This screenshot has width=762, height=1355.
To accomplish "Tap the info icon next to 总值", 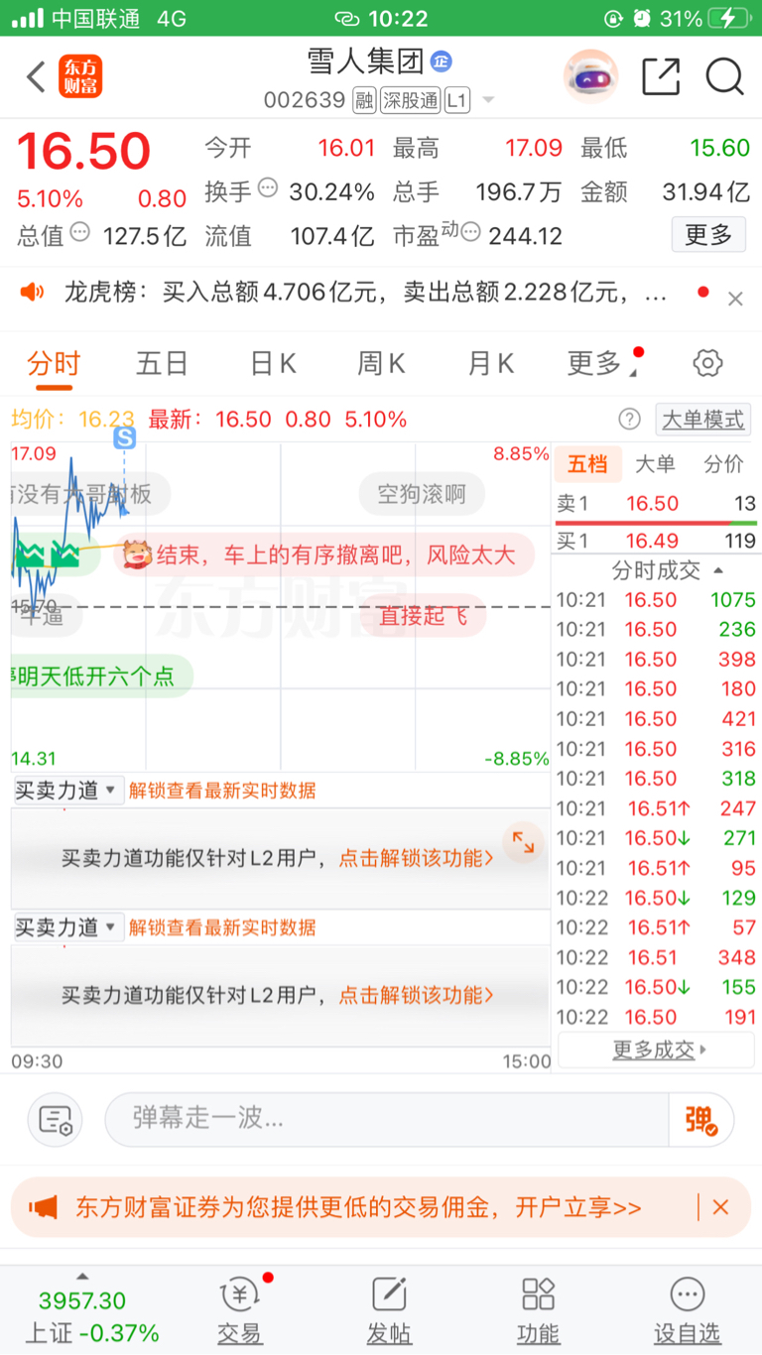I will [80, 232].
